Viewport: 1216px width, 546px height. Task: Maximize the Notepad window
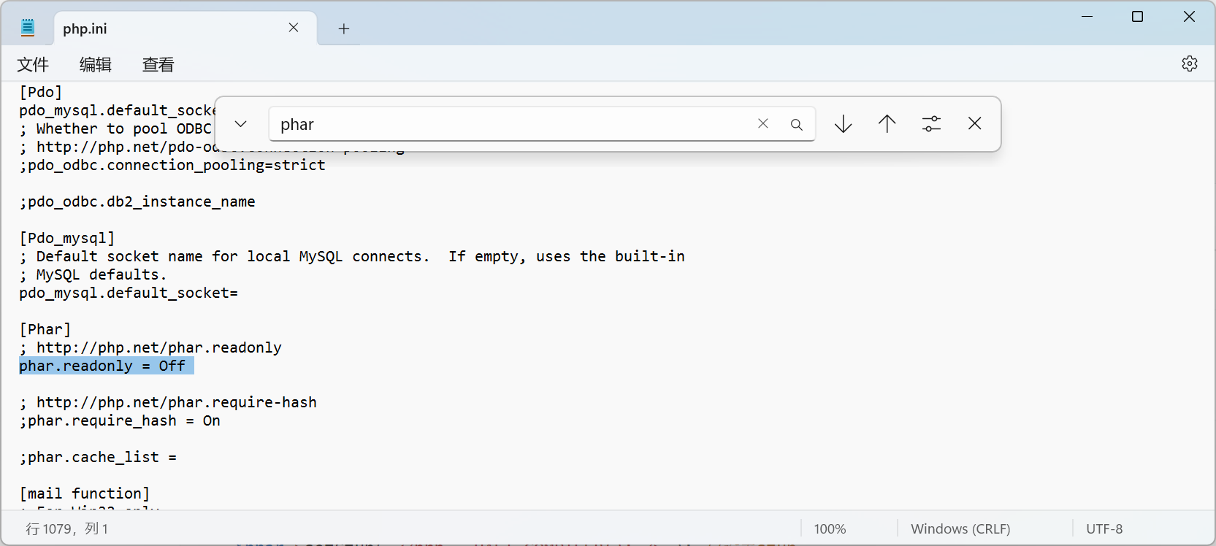click(1137, 16)
